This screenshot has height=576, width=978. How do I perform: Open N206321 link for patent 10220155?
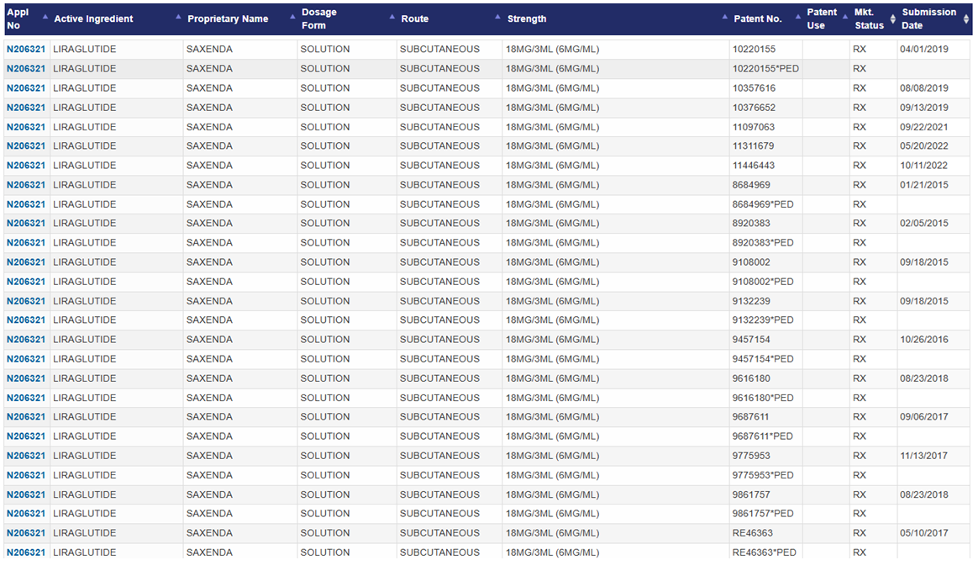[26, 50]
